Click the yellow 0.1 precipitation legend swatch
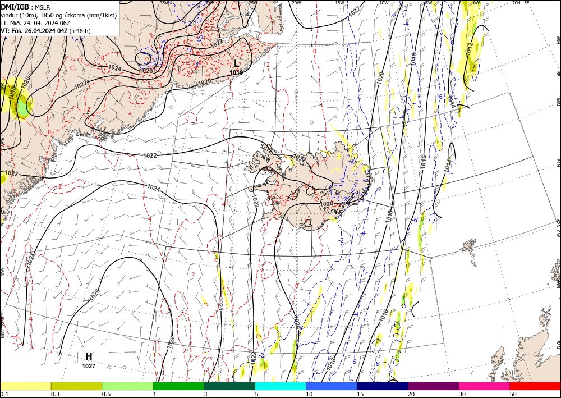The image size is (561, 398). coord(25,386)
